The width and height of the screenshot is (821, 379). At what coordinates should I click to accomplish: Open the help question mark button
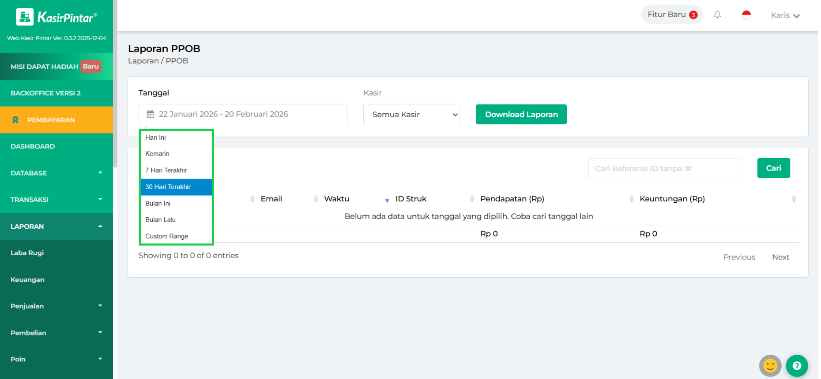point(796,366)
